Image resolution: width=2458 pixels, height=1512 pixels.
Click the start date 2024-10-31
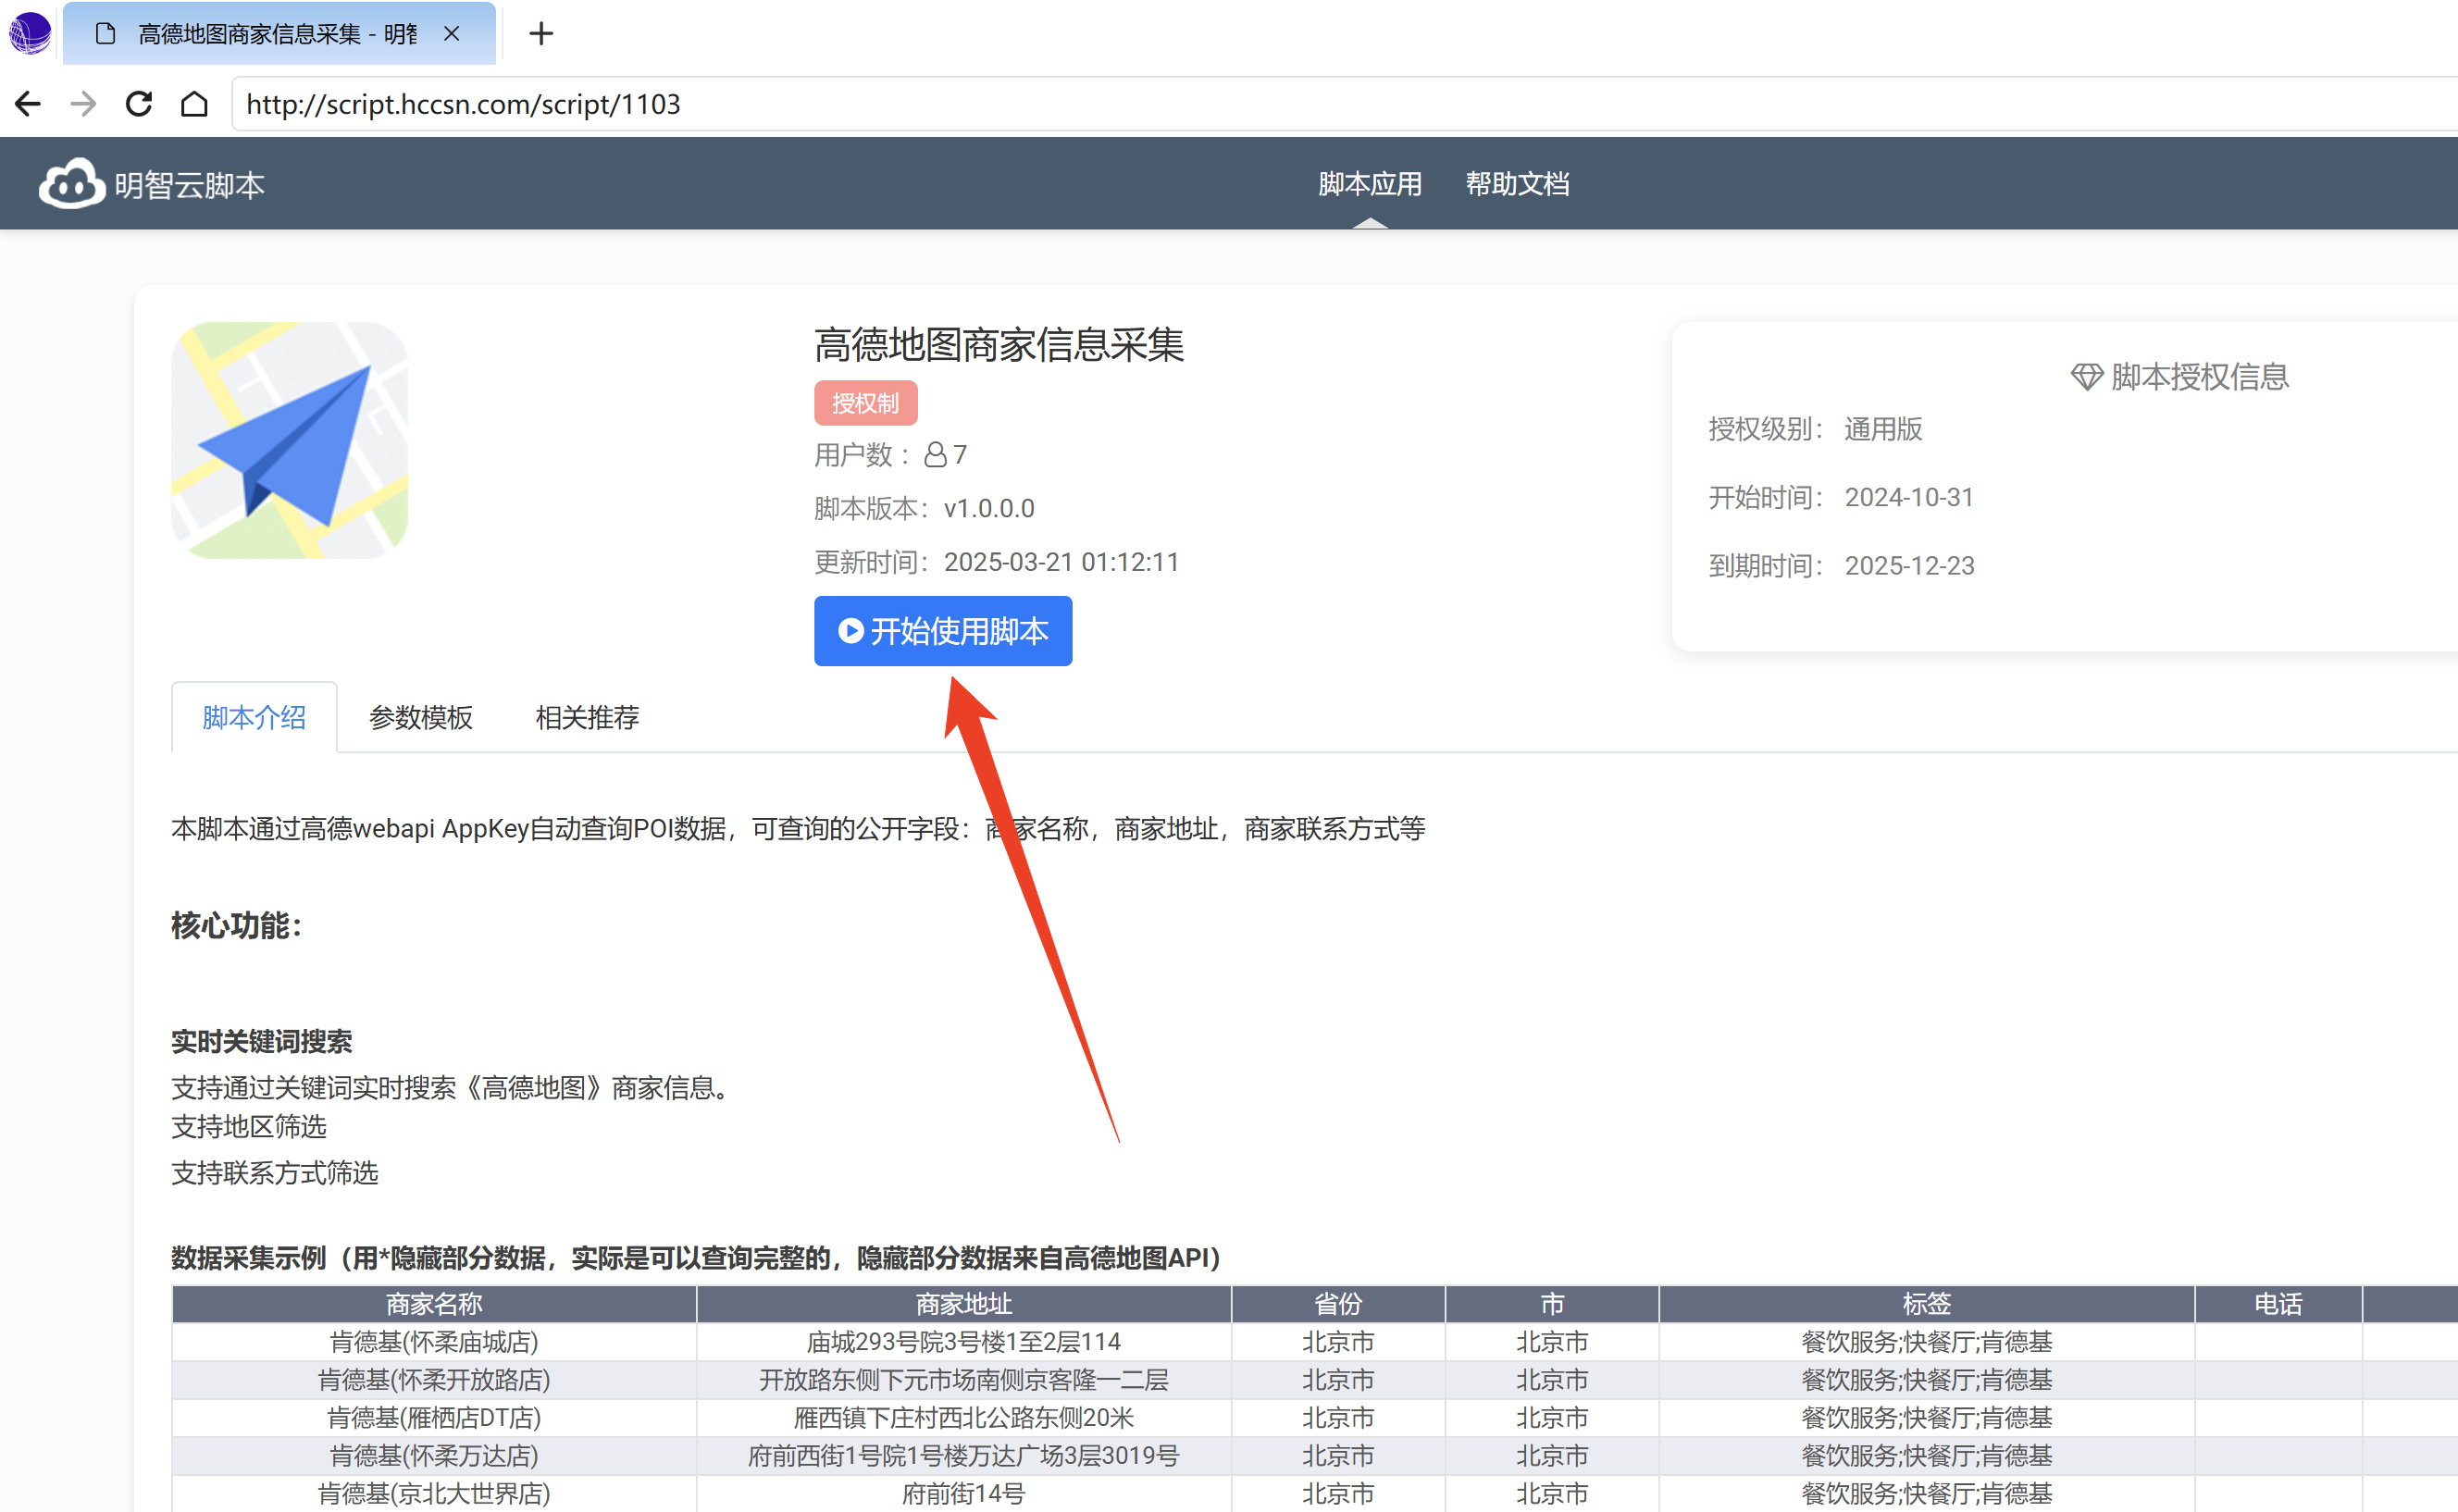[1909, 497]
